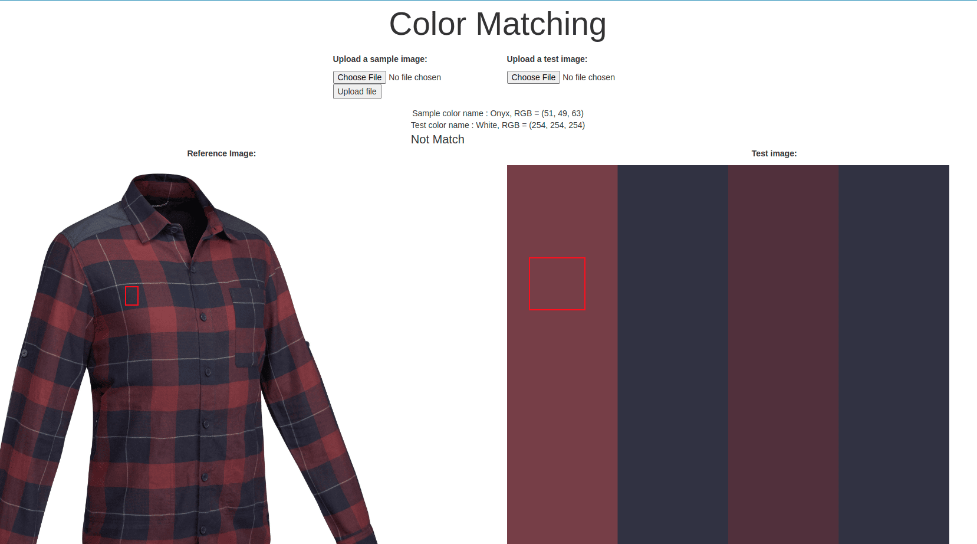Viewport: 977px width, 544px height.
Task: Click 'No file chosen' beside sample chooser
Action: click(415, 77)
